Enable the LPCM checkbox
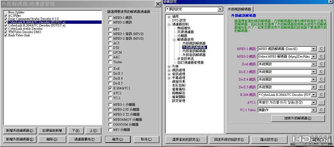 tap(110, 52)
